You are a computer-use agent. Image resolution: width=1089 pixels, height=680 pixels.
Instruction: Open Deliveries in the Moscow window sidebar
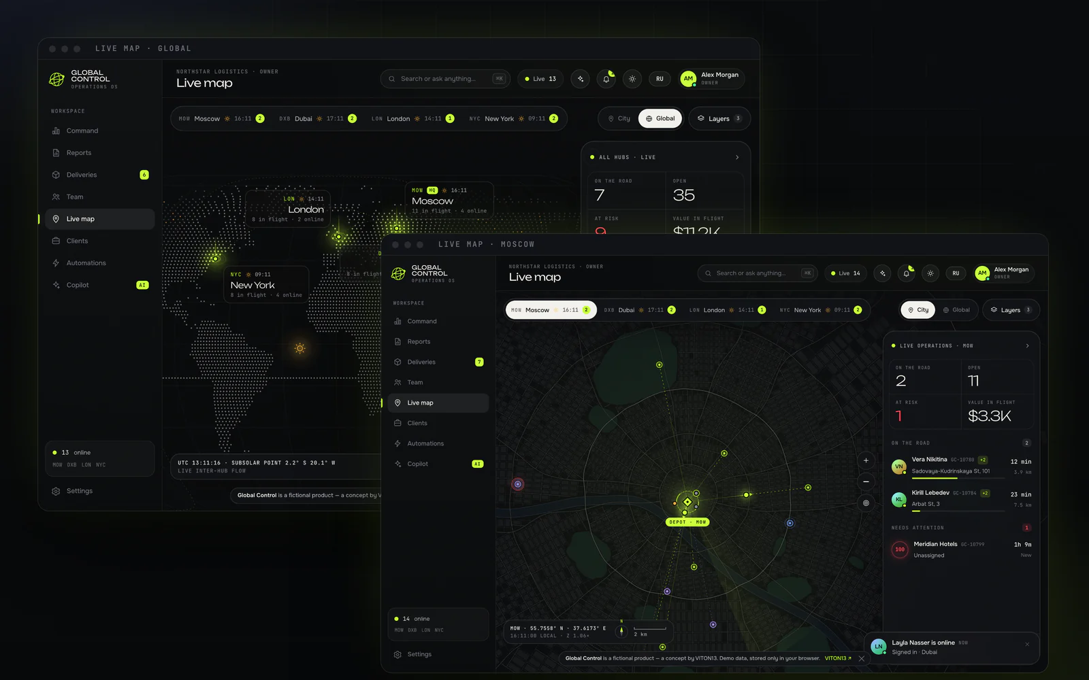pyautogui.click(x=438, y=362)
